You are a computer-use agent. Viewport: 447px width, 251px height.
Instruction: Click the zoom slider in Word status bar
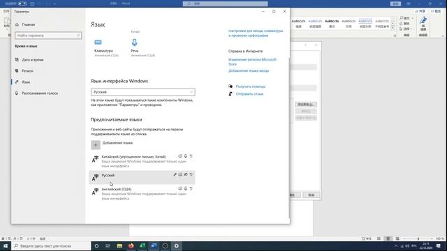[418, 238]
